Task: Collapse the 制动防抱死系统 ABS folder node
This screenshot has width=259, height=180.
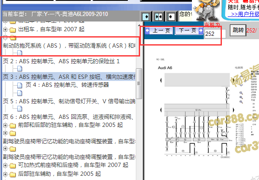Action: coord(5,38)
